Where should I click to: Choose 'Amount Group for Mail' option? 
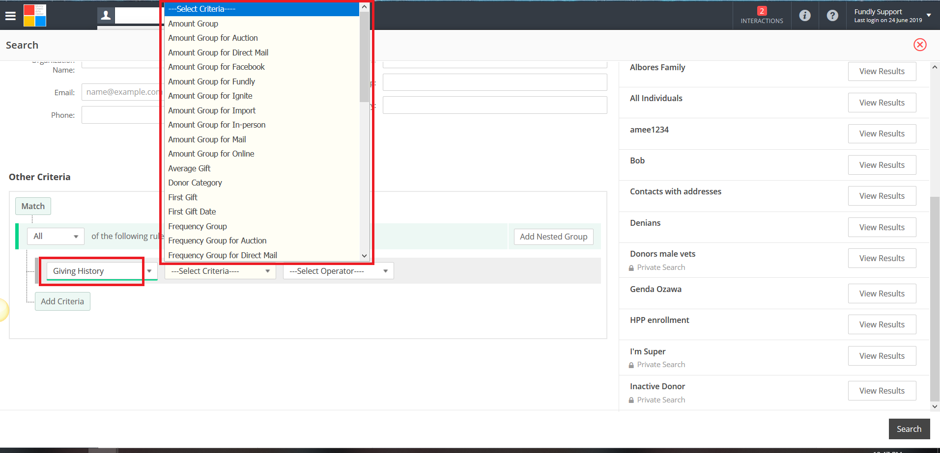point(262,139)
